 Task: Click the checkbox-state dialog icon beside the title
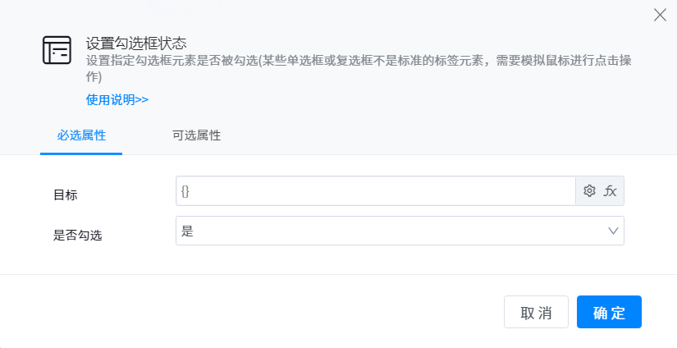[57, 50]
